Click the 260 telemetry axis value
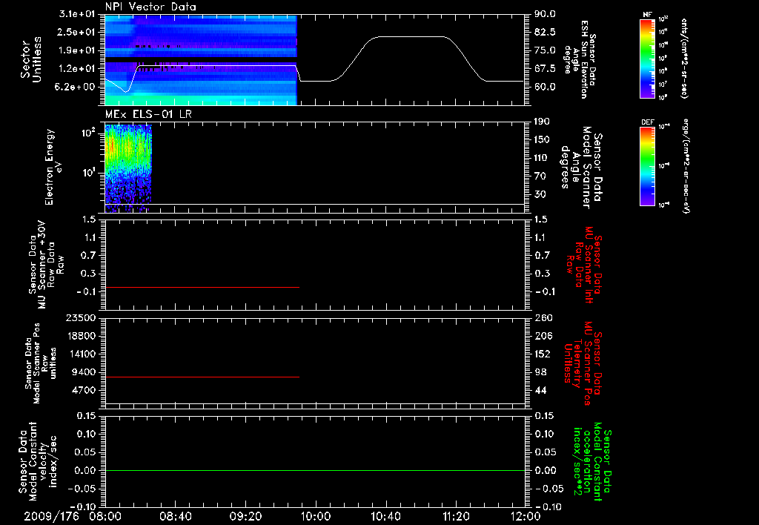 click(543, 317)
